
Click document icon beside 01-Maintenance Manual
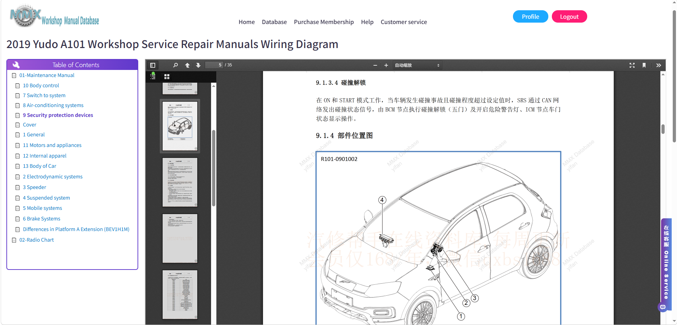(x=14, y=76)
